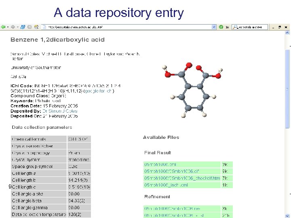Stop page loading with the stop icon

tap(30, 27)
